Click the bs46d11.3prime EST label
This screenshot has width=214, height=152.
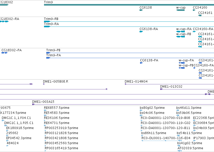coord(189,108)
